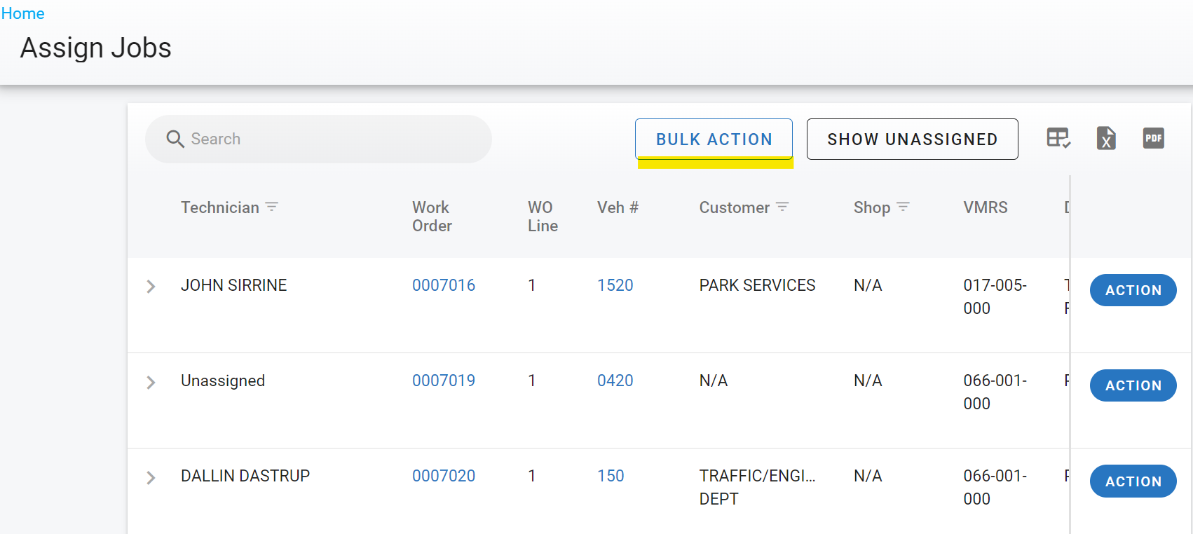1193x534 pixels.
Task: Click the Work Order column header
Action: click(432, 217)
